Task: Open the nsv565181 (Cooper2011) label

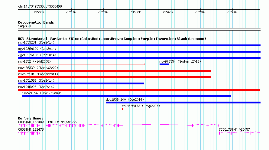Action: click(38, 74)
